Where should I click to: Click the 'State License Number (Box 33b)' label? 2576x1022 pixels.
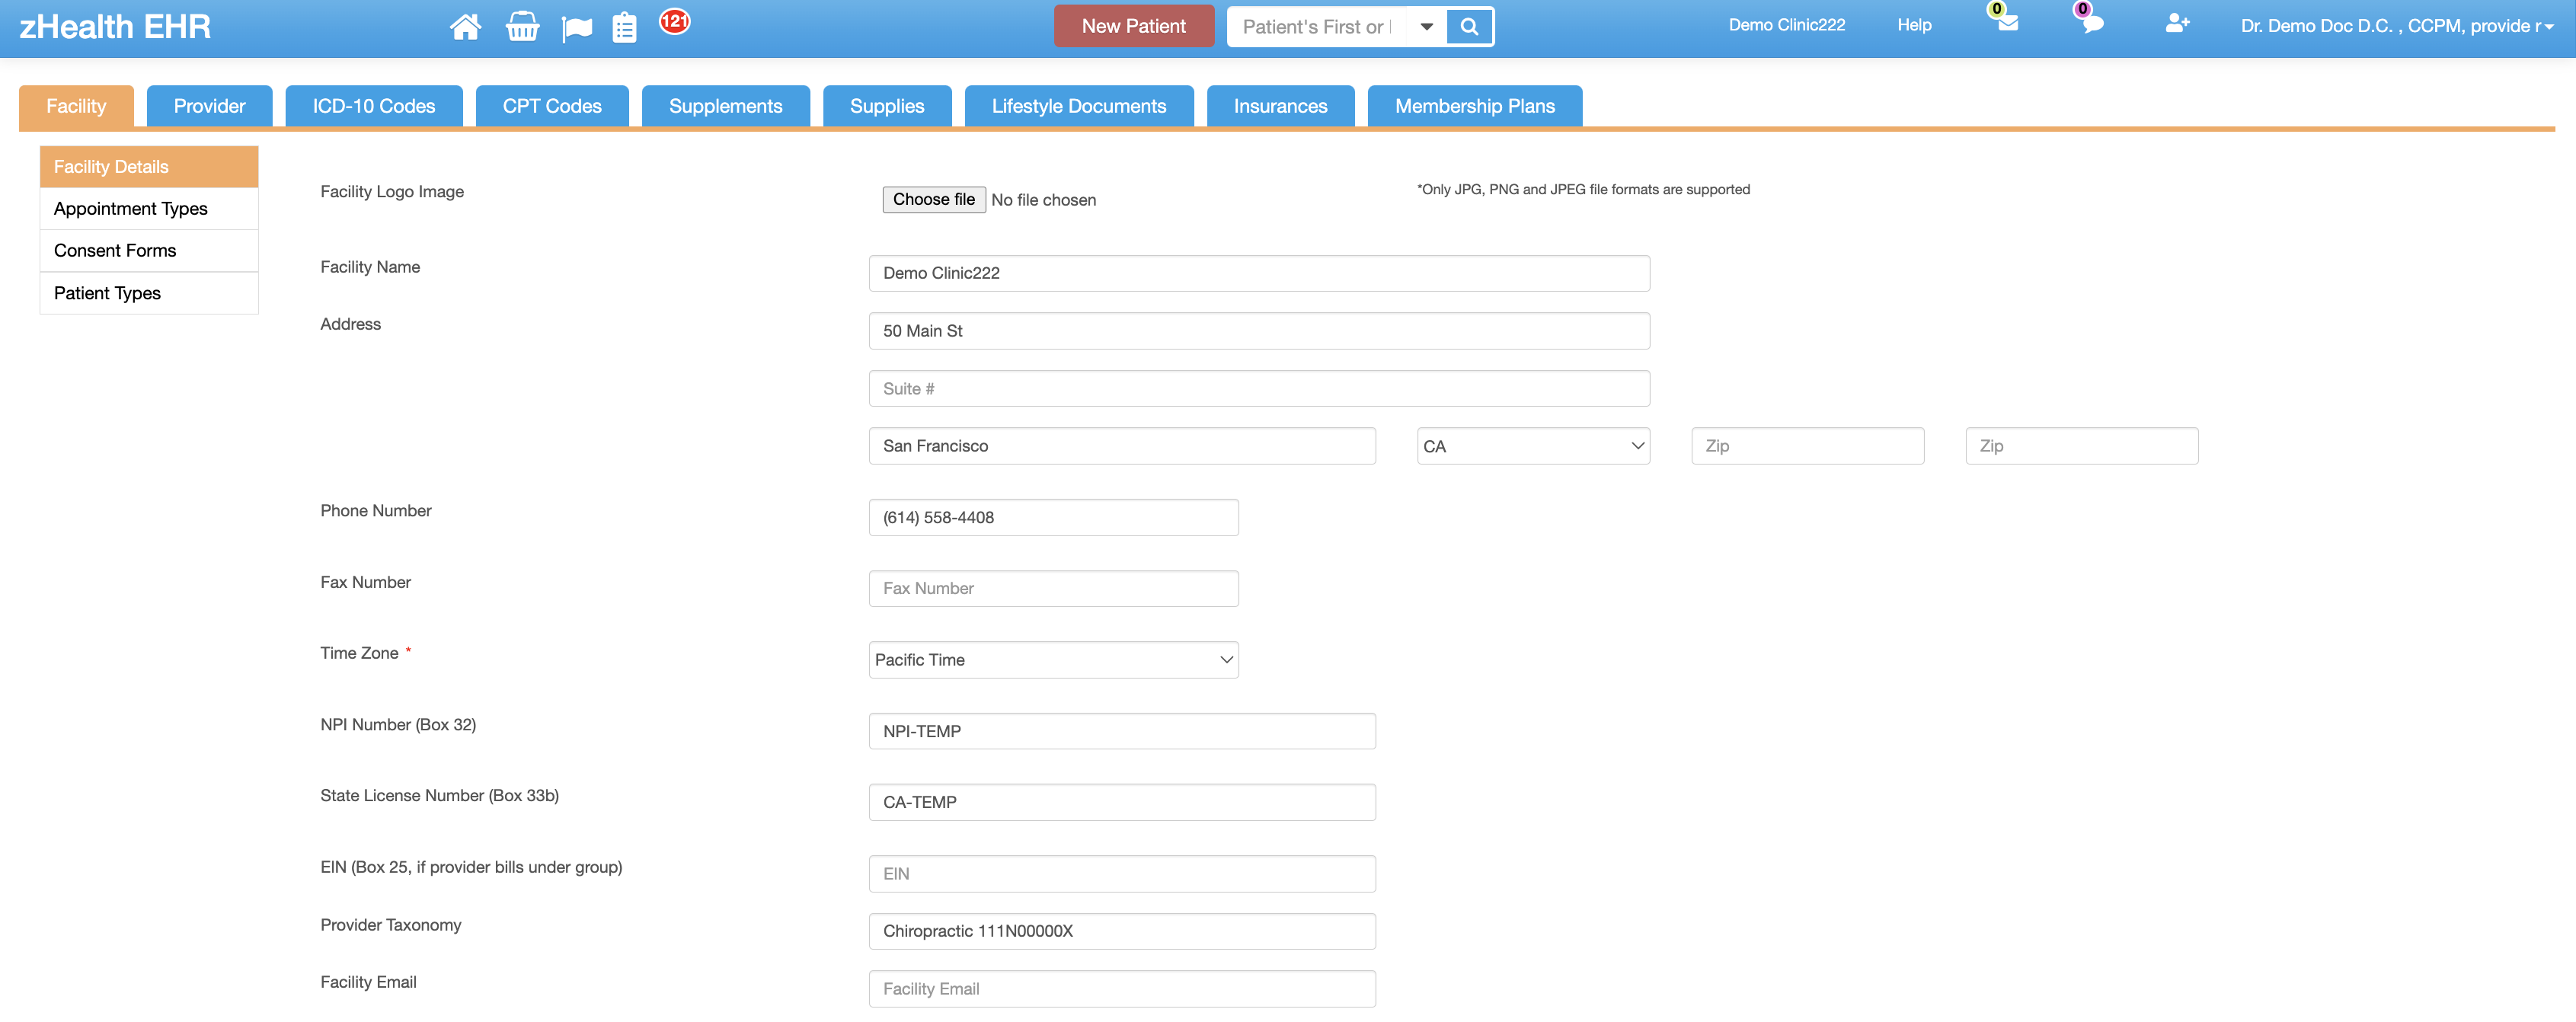439,796
